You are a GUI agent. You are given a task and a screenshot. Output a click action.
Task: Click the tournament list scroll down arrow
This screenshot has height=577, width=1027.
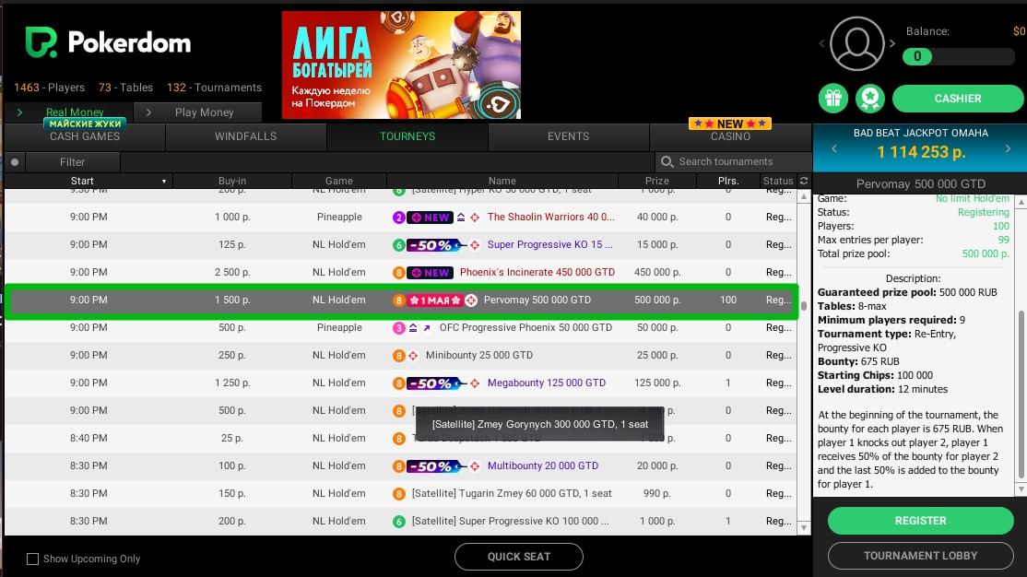804,527
